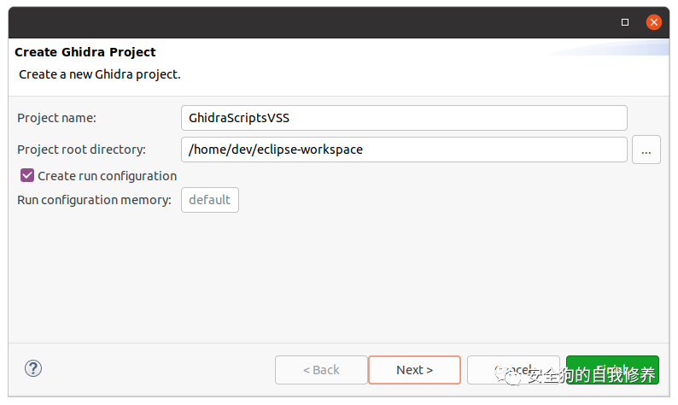Close the dialog with orange X button

coord(654,22)
